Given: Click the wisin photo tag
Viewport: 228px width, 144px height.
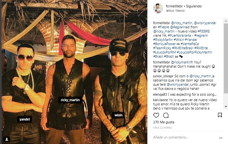Looking at the screenshot, I should tap(118, 115).
